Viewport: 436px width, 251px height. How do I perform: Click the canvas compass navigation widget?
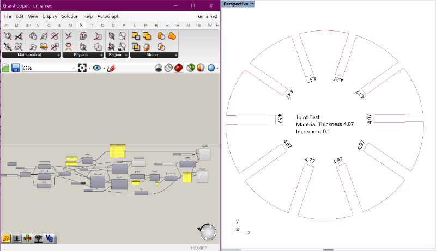208,232
